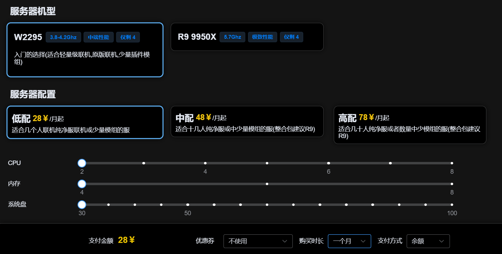The image size is (502, 254).
Task: Choose the 低配 28¥ configuration card
Action: coord(85,123)
